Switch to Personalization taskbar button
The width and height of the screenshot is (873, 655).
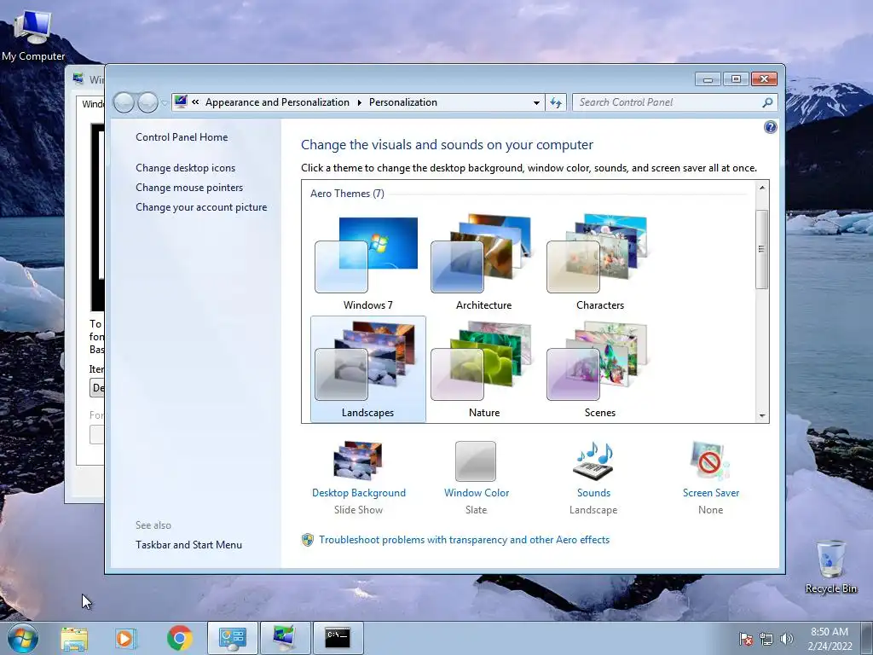click(285, 638)
